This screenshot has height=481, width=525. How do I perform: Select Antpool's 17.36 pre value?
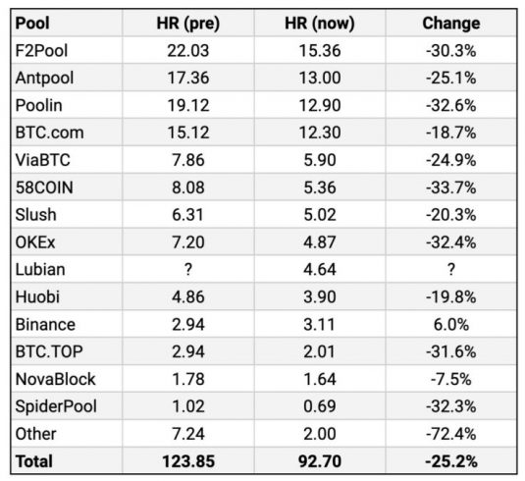click(x=187, y=78)
